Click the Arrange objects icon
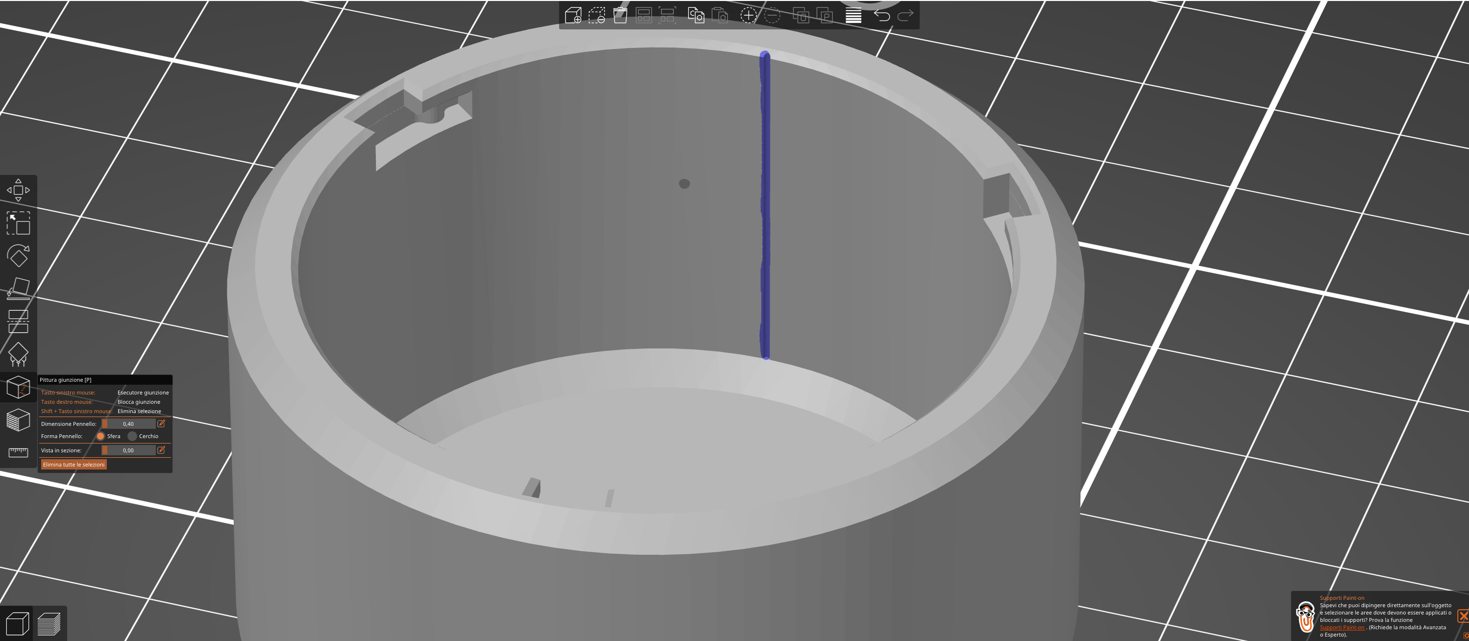 click(643, 15)
